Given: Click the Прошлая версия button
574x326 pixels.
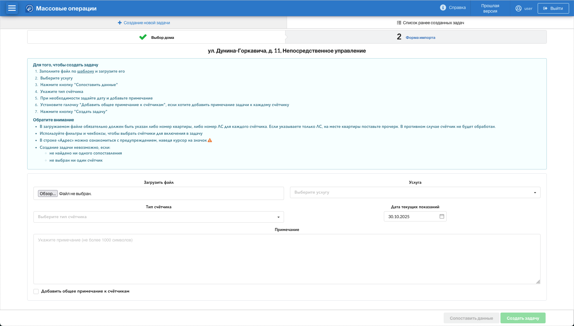Looking at the screenshot, I should pos(490,8).
